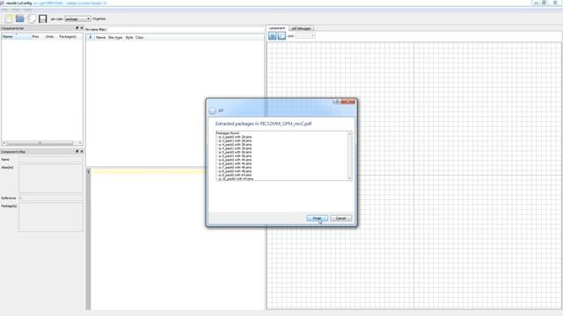The height and width of the screenshot is (316, 563).
Task: Click the pin table Style column header
Action: point(129,37)
